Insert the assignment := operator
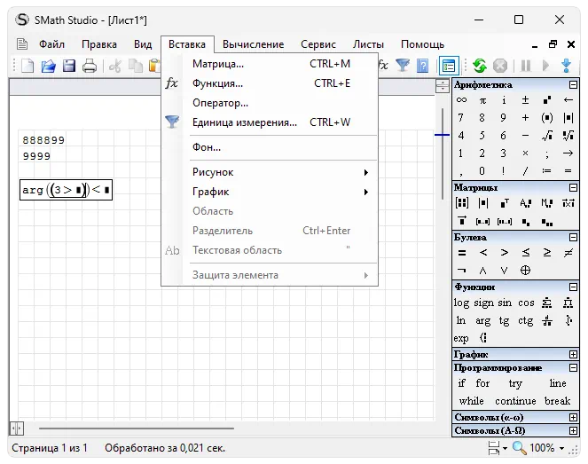Image resolution: width=588 pixels, height=464 pixels. [546, 170]
